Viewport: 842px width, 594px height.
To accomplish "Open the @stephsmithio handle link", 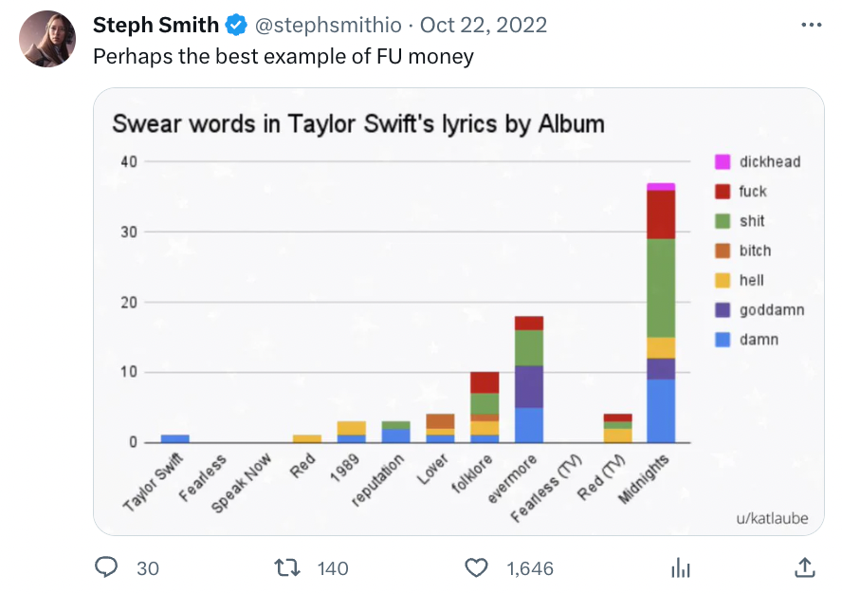I will tap(328, 25).
